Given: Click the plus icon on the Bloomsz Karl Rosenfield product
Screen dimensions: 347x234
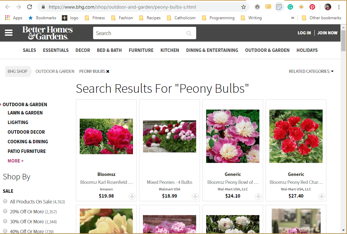Looking at the screenshot, I should point(132,197).
